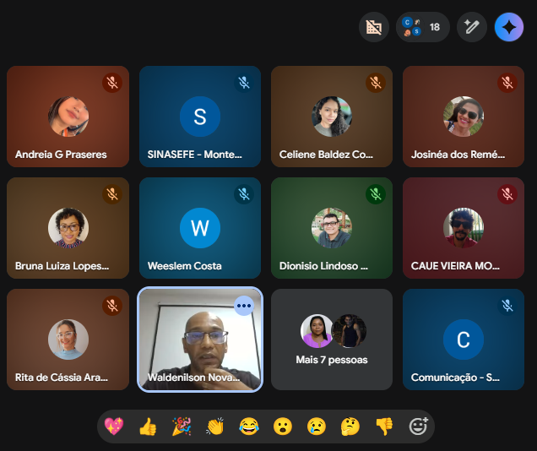Image resolution: width=537 pixels, height=451 pixels.
Task: Send the party popper reaction
Action: 182,427
